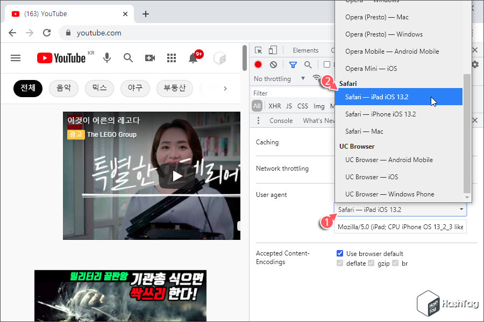Click the YouTube voice search microphone

107,58
